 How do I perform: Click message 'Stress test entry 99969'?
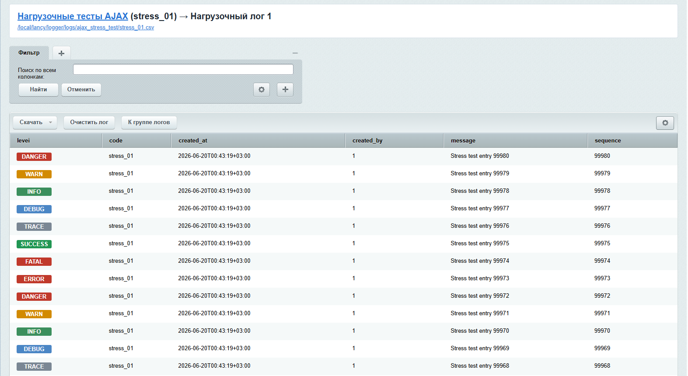tap(480, 348)
